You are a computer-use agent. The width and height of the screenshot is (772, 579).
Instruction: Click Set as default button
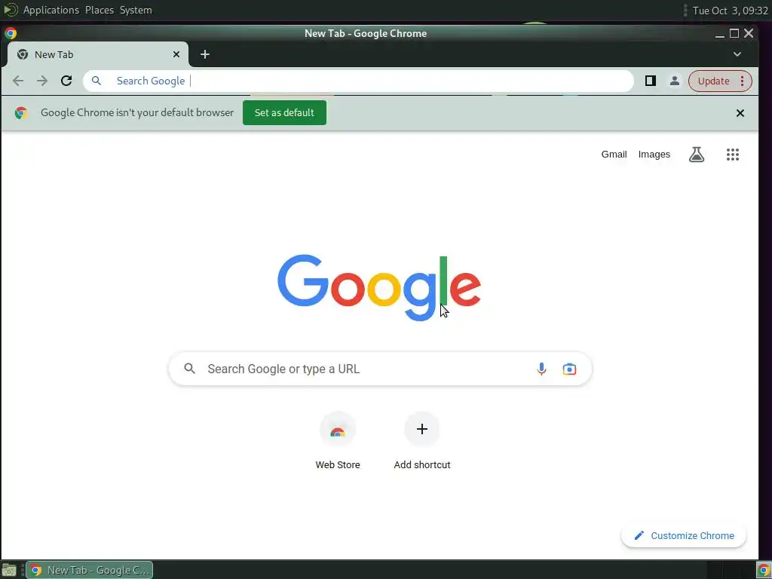pos(284,113)
